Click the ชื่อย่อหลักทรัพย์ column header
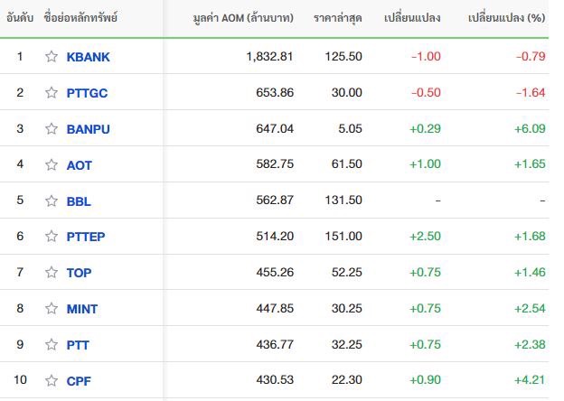Viewport: 564px width, 401px height. (80, 17)
